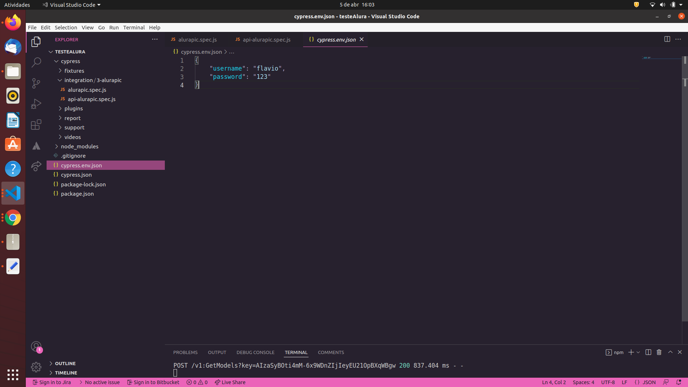Launch Firefox from the Ubuntu dock
Screen dimensions: 688x387
pyautogui.click(x=13, y=22)
